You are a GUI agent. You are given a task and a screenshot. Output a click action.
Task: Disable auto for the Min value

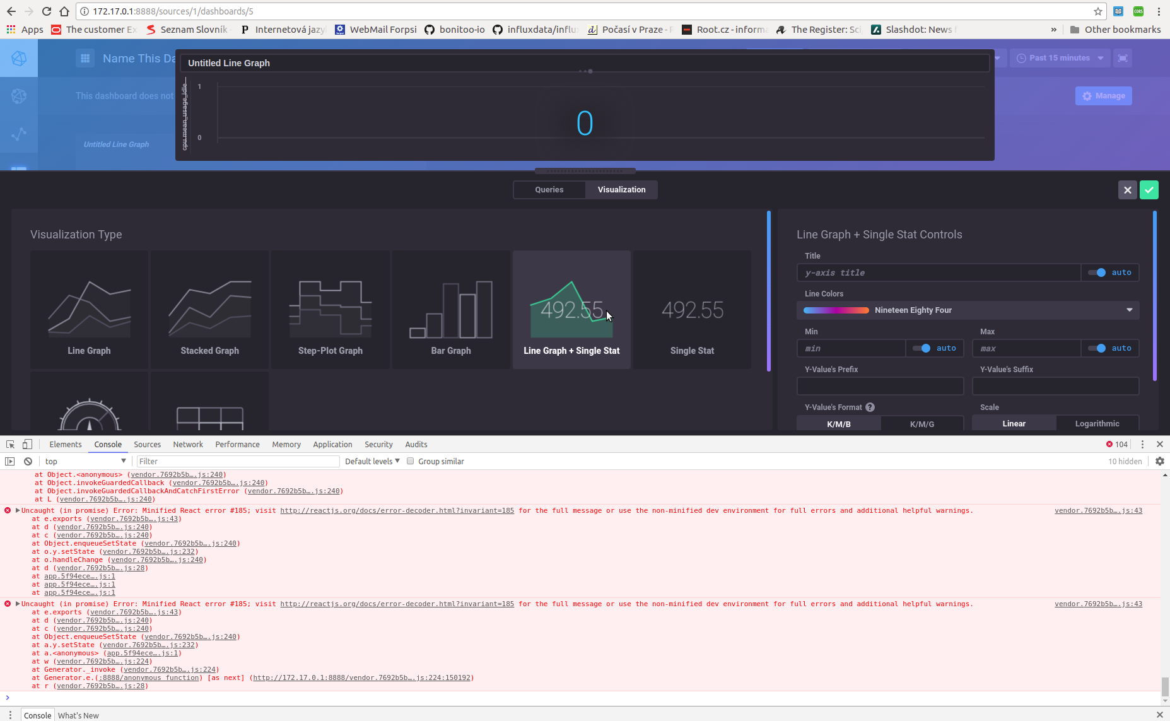(923, 348)
